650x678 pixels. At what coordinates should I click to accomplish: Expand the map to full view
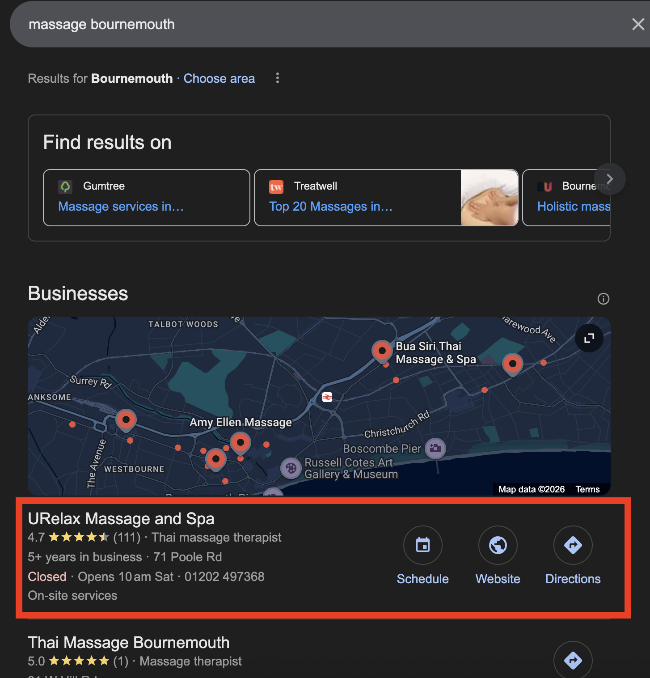point(589,338)
